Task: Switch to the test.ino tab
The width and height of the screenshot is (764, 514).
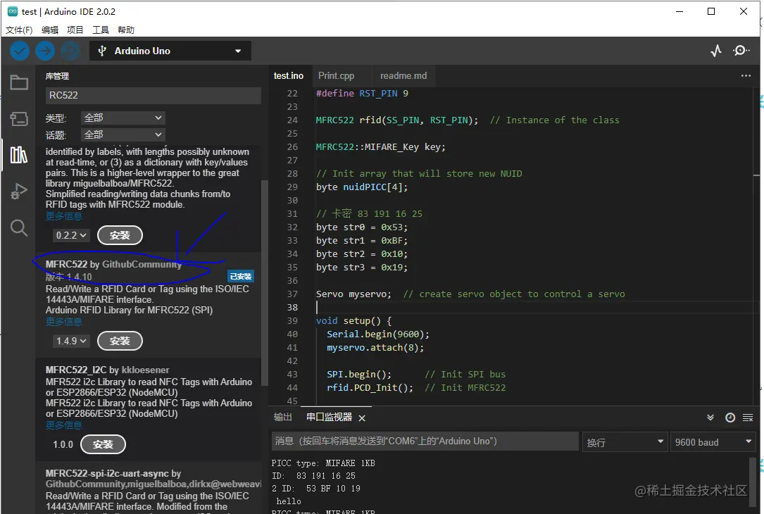Action: (x=289, y=75)
